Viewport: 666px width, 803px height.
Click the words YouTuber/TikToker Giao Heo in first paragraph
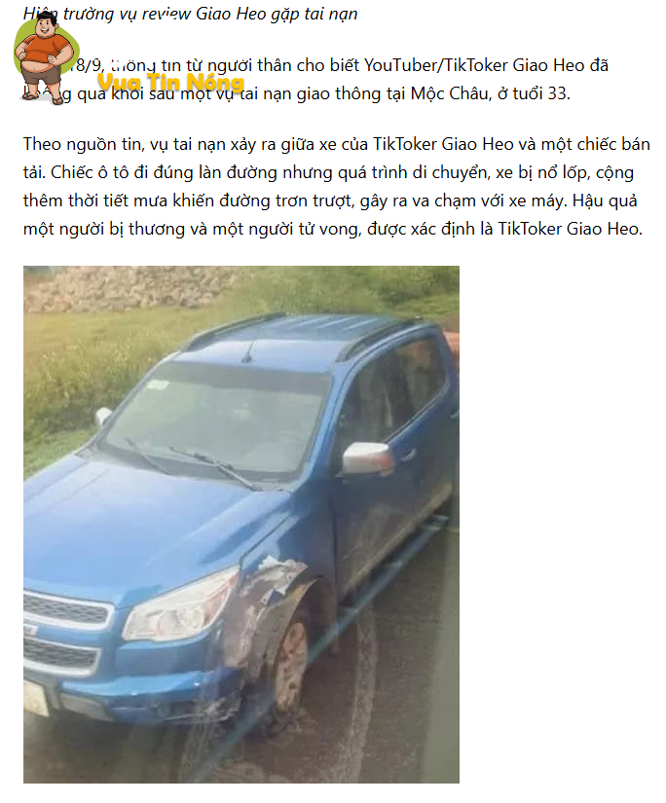(x=474, y=65)
